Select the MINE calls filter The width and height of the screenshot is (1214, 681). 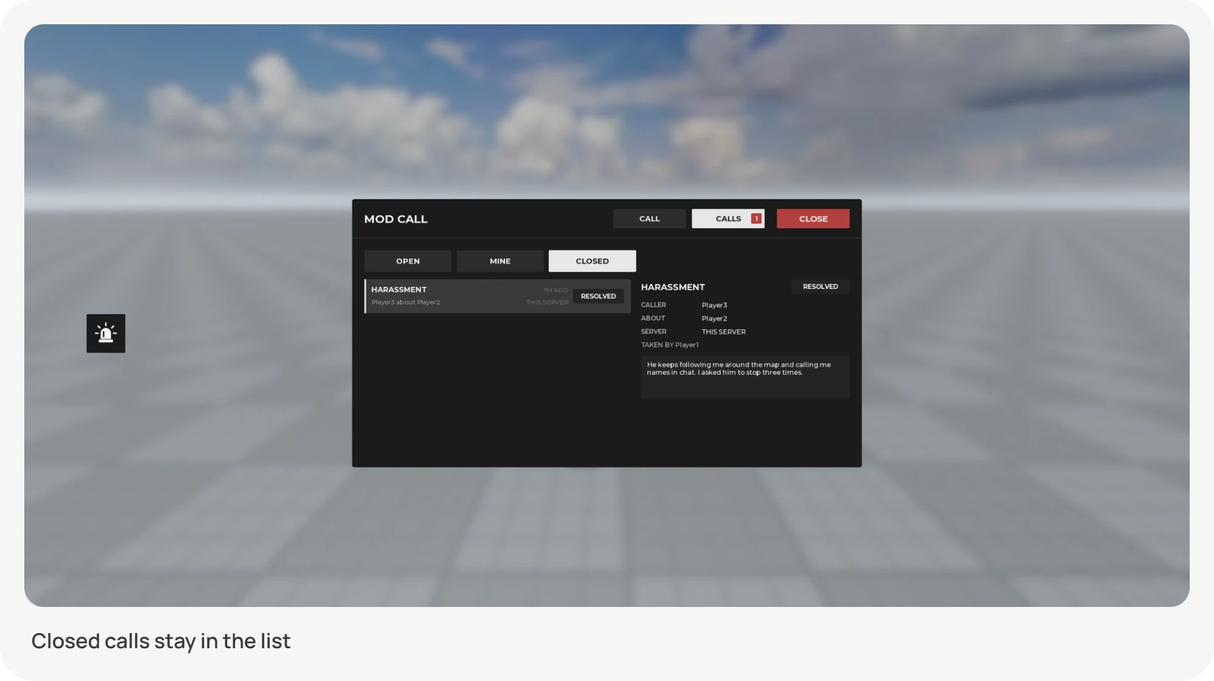pos(500,261)
